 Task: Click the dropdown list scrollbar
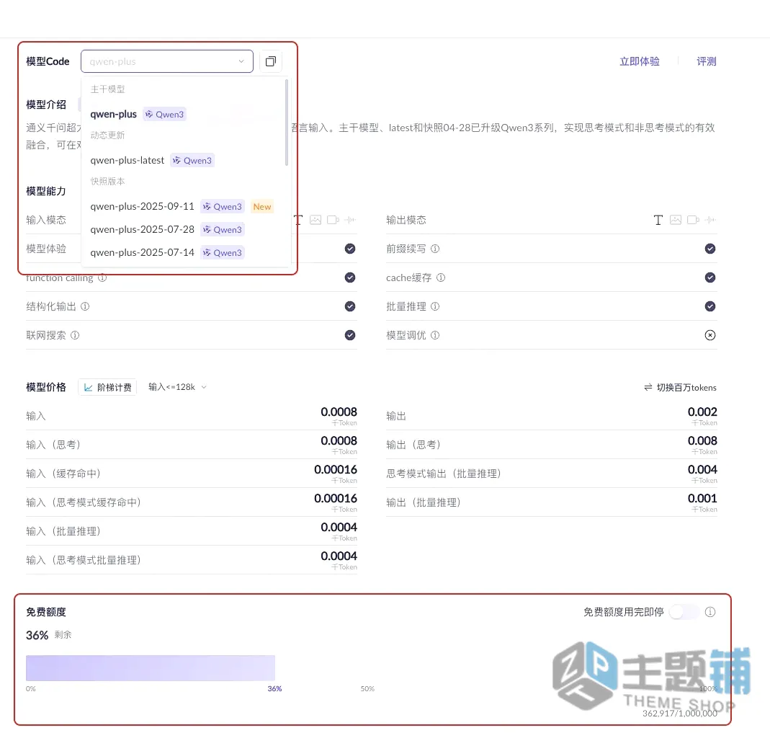click(286, 123)
